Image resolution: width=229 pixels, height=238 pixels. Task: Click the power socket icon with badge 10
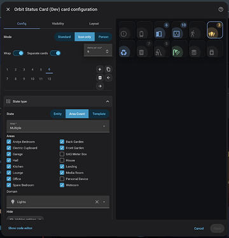177,34
